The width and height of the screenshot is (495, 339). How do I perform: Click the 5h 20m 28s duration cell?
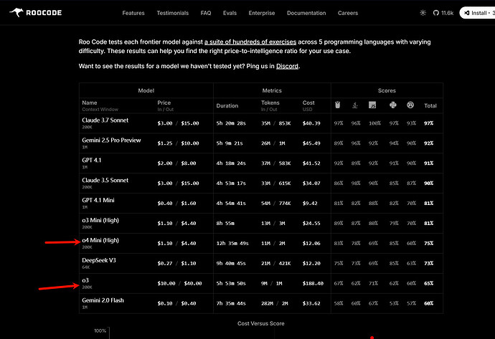tap(231, 123)
